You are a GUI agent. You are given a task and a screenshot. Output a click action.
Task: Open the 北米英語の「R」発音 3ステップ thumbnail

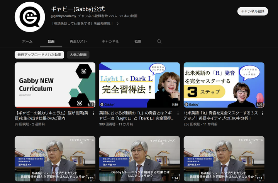coord(224,85)
